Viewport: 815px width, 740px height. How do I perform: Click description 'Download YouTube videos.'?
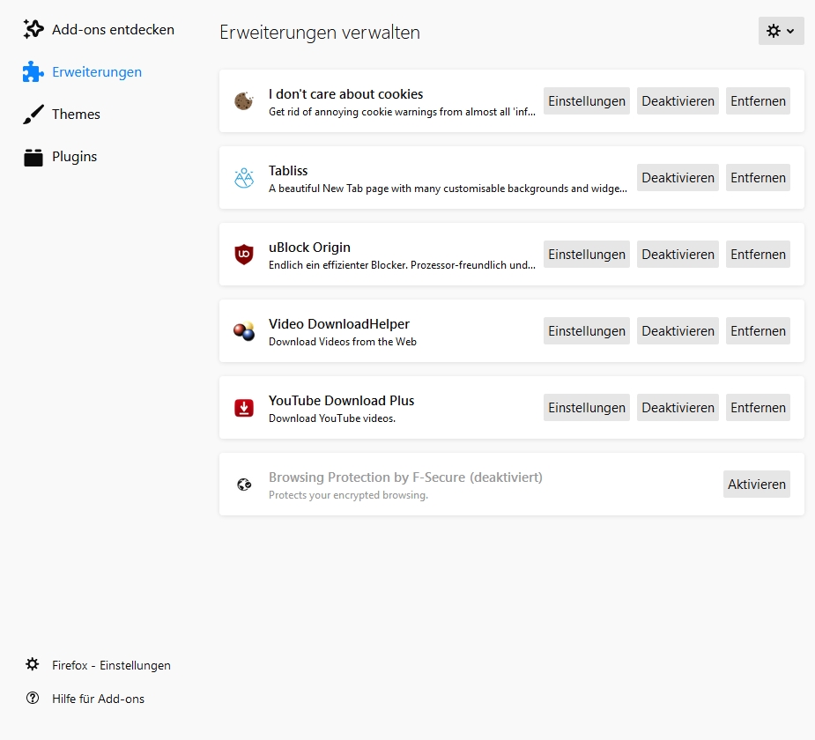(332, 418)
